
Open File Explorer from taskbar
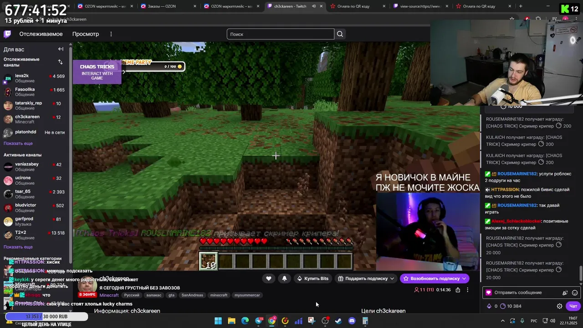click(231, 321)
